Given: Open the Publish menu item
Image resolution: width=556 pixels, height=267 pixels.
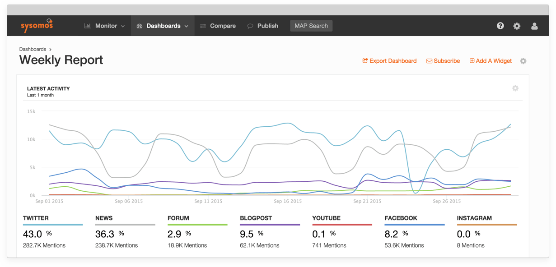Looking at the screenshot, I should [x=267, y=26].
